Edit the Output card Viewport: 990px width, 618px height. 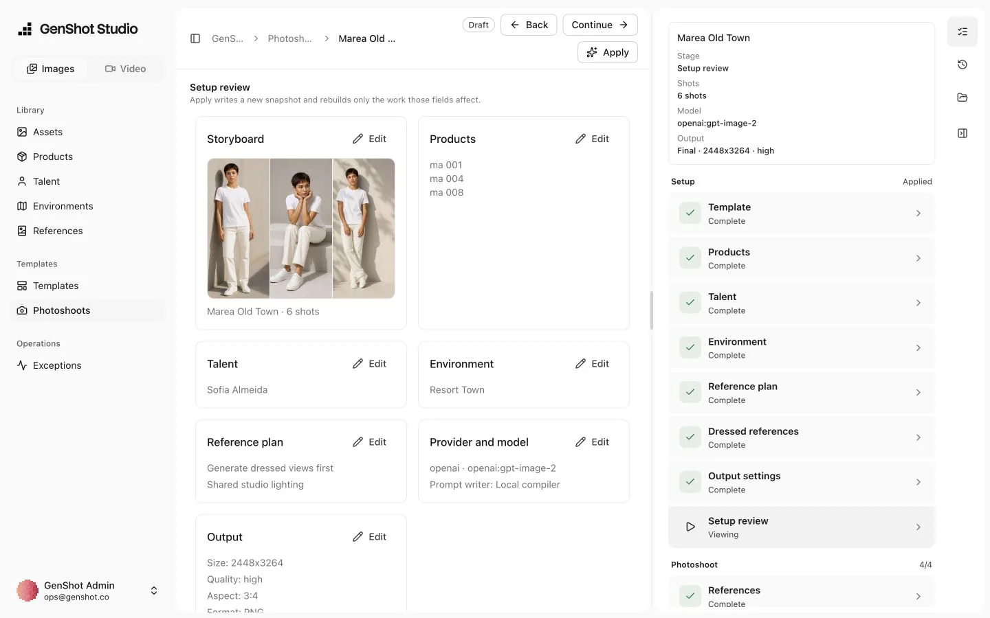pyautogui.click(x=370, y=537)
